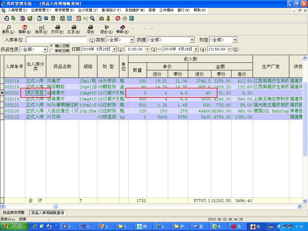This screenshot has height=231, width=308.
Task: Click the 刷新 (Refresh) icon
Action: (x=25, y=28)
